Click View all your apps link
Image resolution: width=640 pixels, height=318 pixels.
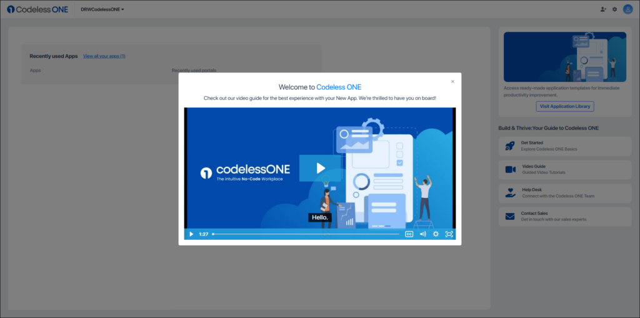click(104, 56)
